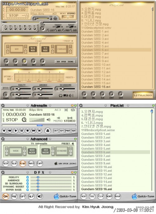Click the volume minus button in gold player
Screen dimensions: 156x214
(x=35, y=19)
